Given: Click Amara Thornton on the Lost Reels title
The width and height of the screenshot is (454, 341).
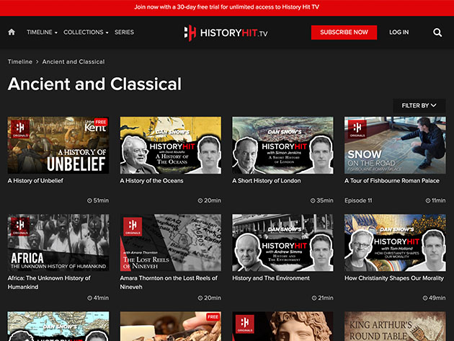Looking at the screenshot, I should 169,283.
